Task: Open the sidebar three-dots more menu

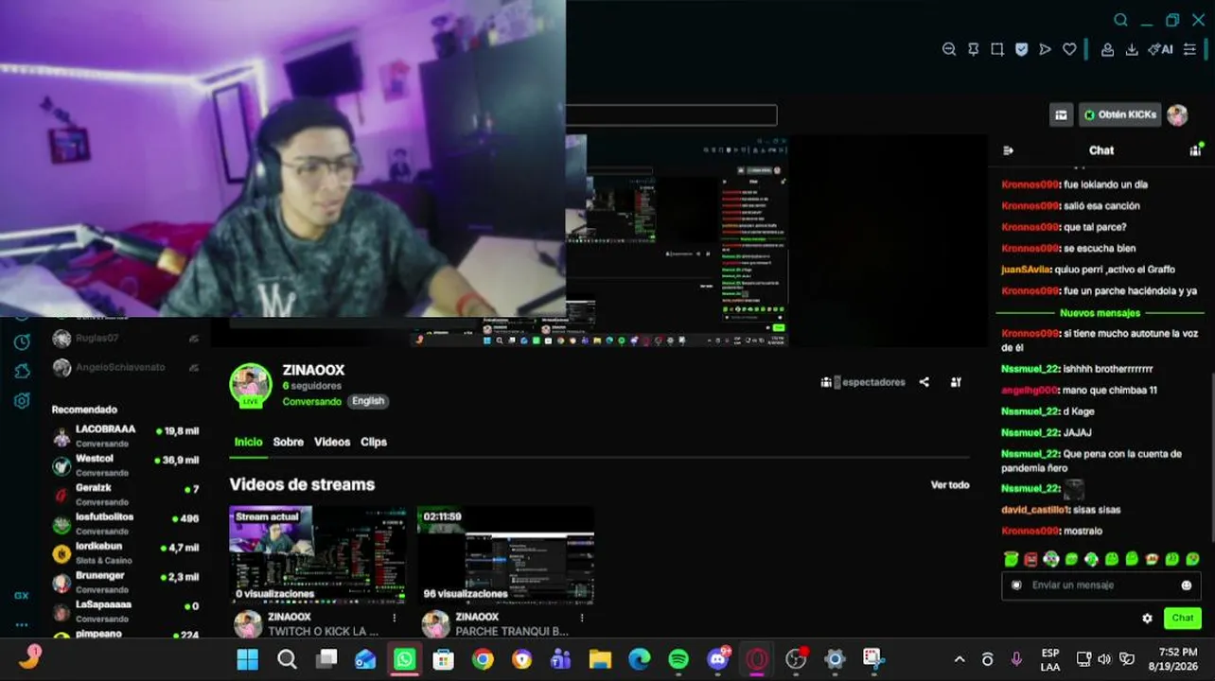Action: click(21, 625)
